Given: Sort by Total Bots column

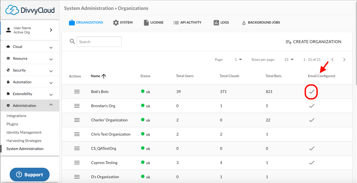Looking at the screenshot, I should click(273, 76).
